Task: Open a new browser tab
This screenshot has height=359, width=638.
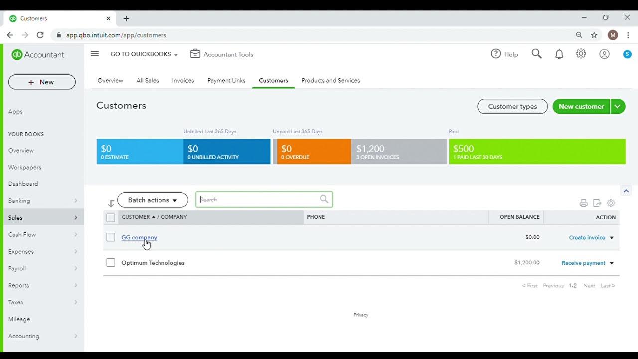Action: pos(126,18)
